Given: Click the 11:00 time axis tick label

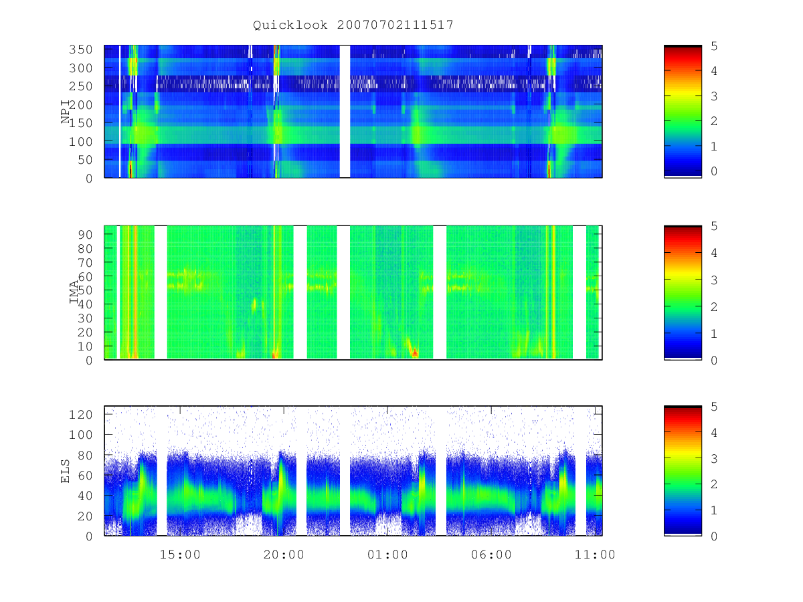Looking at the screenshot, I should pos(595,555).
